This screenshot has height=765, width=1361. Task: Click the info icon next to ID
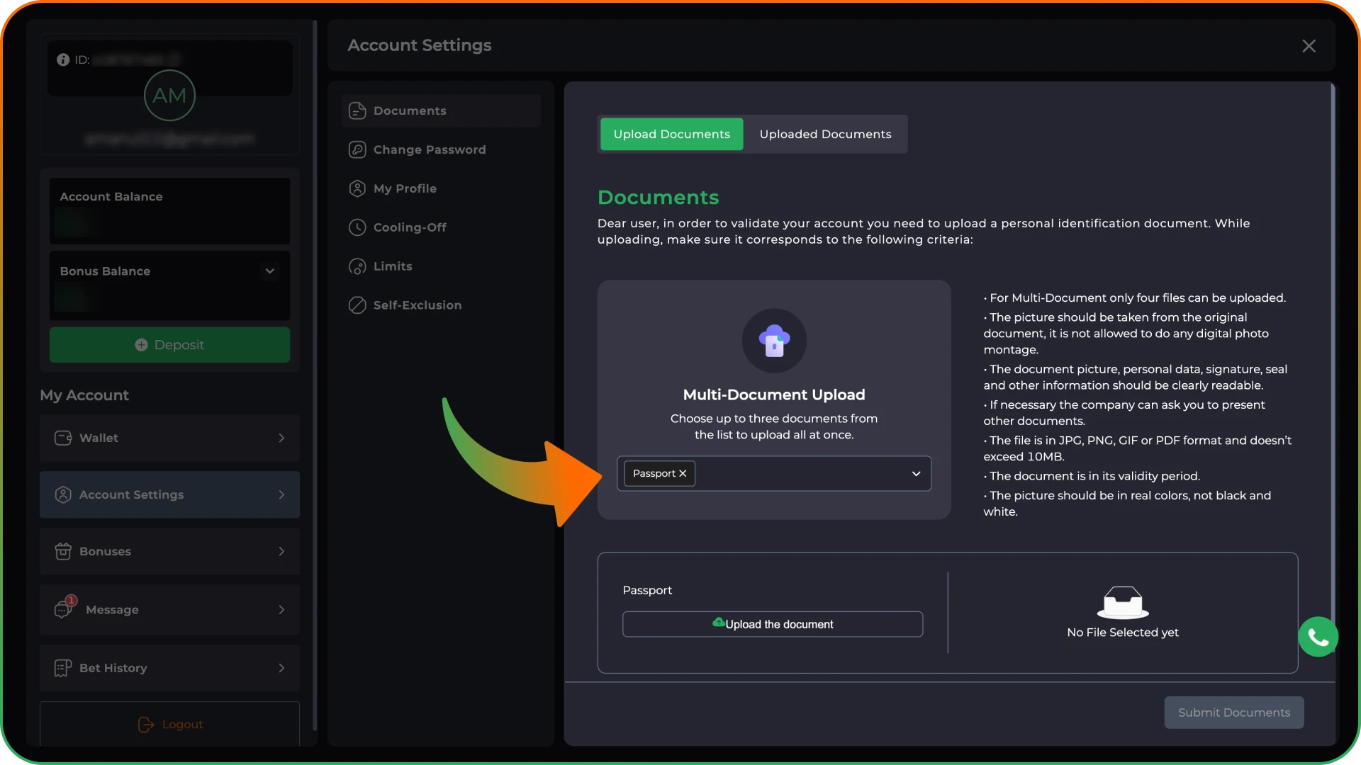(x=63, y=60)
